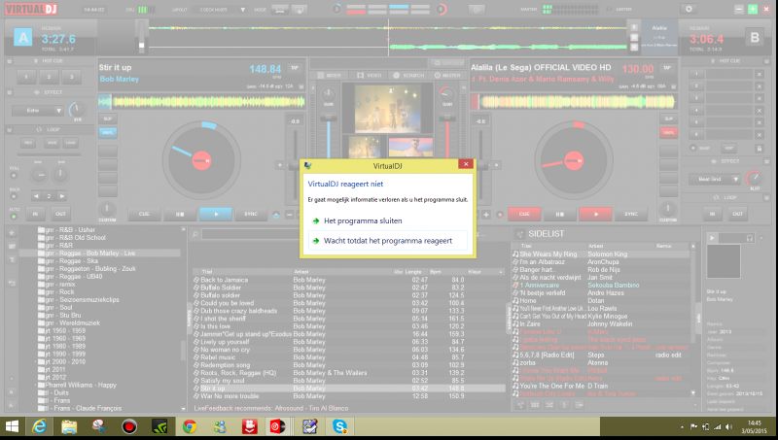Screen dimensions: 778x440
Task: Click the deck B pause button
Action: (x=560, y=214)
